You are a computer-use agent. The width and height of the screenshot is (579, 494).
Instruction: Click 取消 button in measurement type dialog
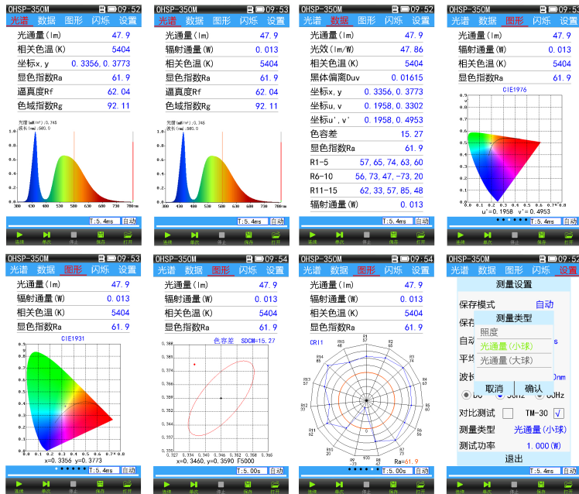(494, 388)
